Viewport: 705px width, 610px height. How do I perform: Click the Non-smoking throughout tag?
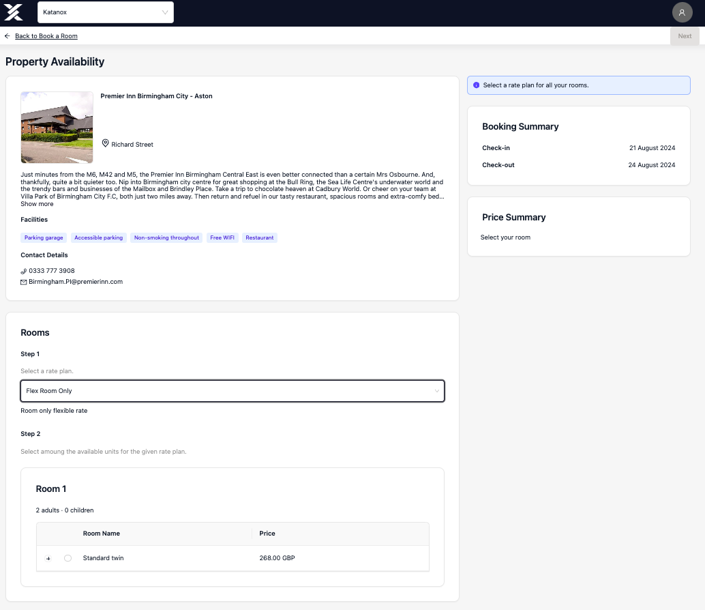(166, 237)
